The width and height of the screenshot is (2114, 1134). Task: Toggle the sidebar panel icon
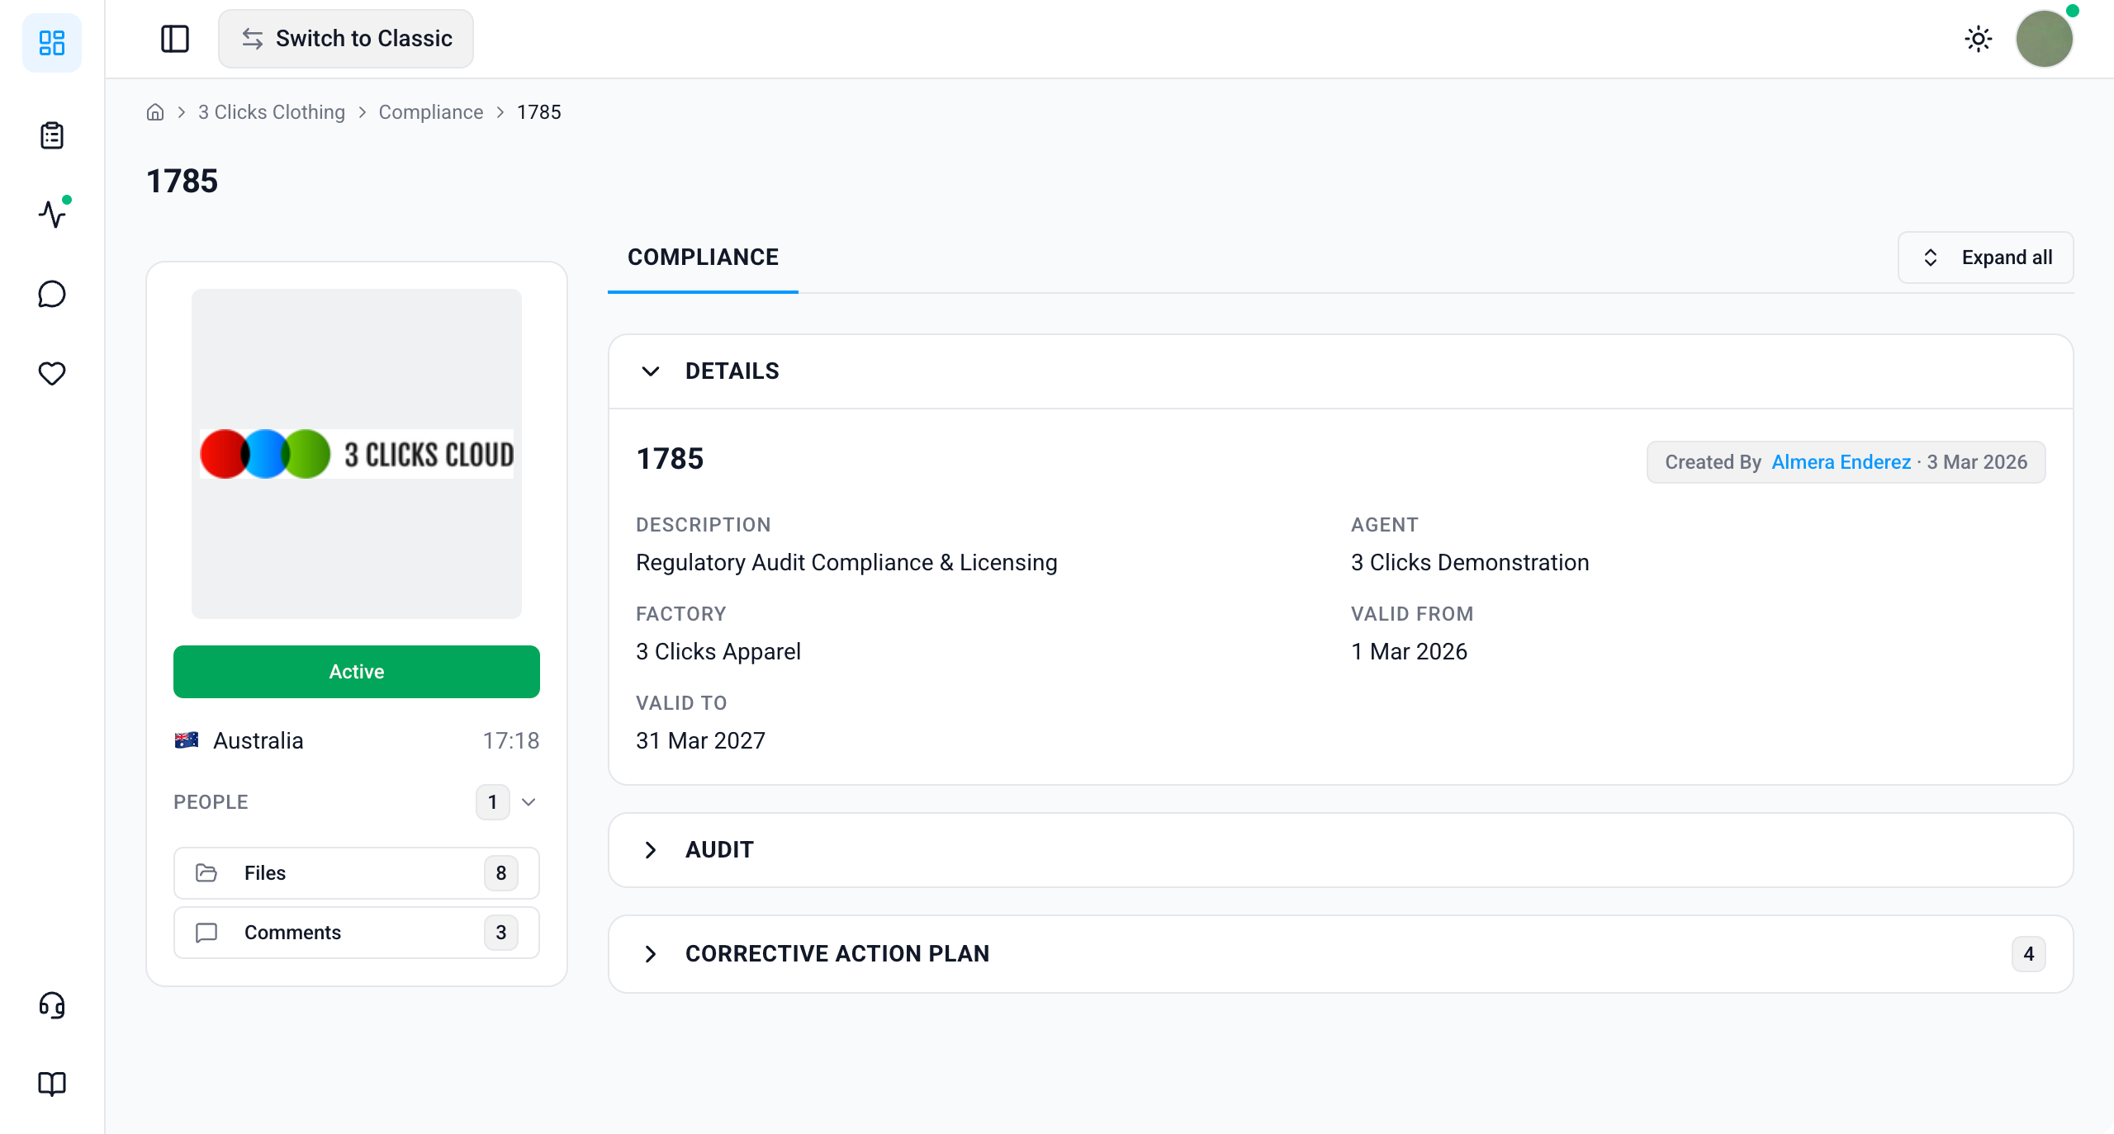click(174, 39)
